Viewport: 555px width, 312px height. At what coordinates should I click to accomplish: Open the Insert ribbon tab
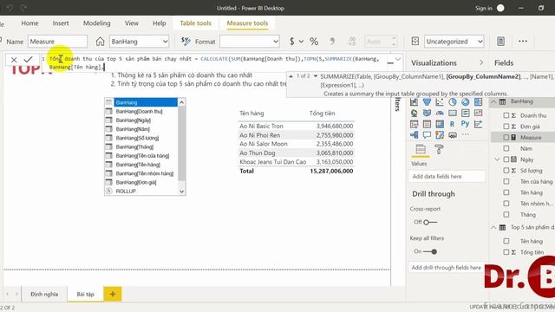61,23
